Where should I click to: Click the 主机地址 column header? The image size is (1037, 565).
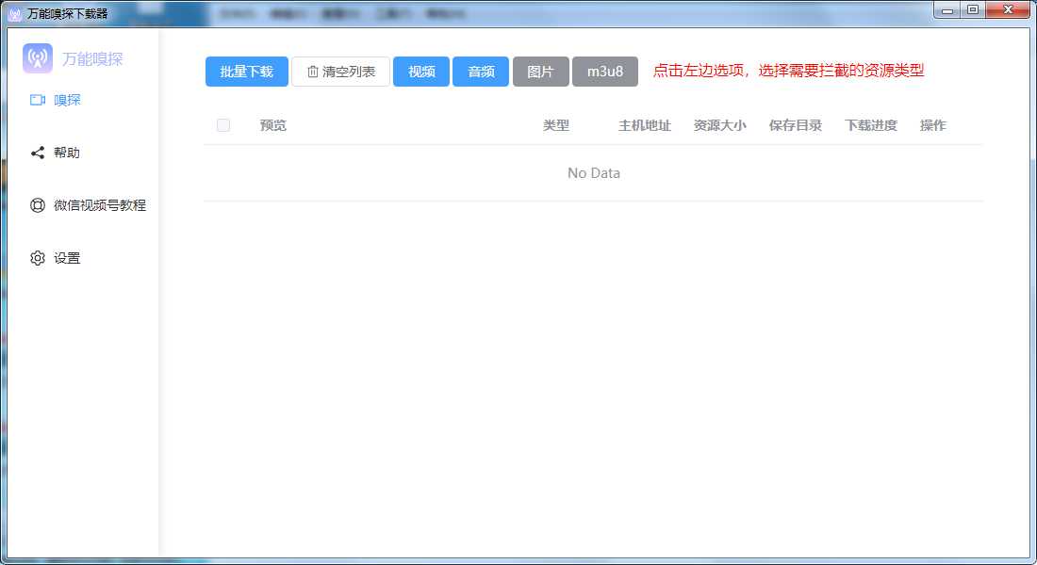(x=645, y=125)
